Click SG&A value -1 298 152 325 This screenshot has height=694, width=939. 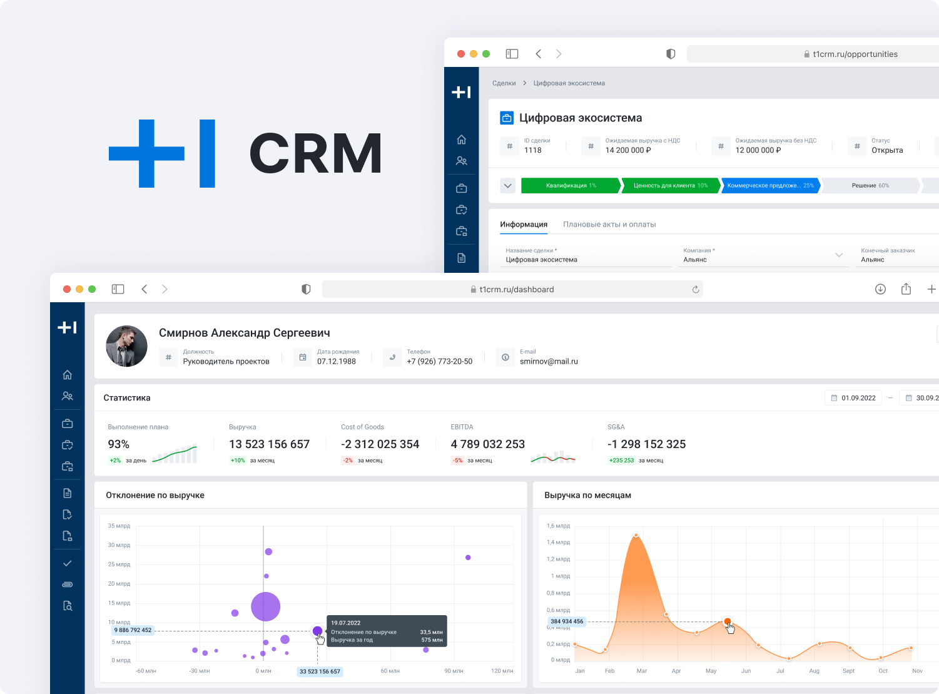click(647, 444)
